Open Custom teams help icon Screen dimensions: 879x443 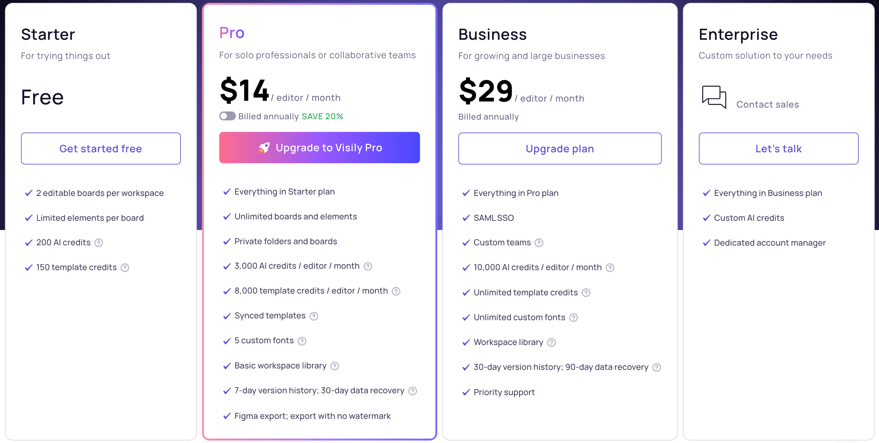click(x=539, y=243)
